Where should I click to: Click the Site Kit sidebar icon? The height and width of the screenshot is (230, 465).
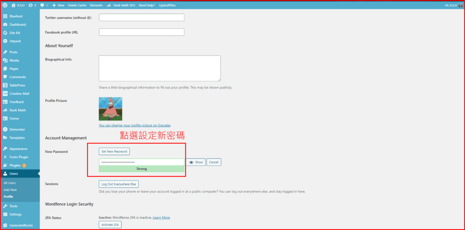pos(5,33)
